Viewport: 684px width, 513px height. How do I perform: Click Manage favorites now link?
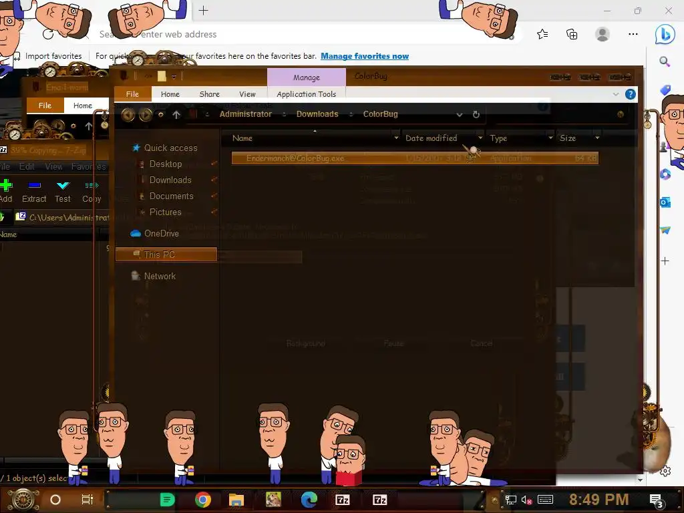(365, 56)
